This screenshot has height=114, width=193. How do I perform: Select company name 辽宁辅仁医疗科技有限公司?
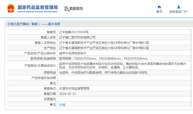(x=77, y=37)
